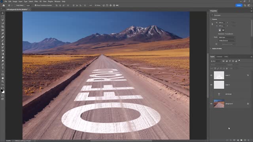Select the Lasso tool

pos(3,20)
